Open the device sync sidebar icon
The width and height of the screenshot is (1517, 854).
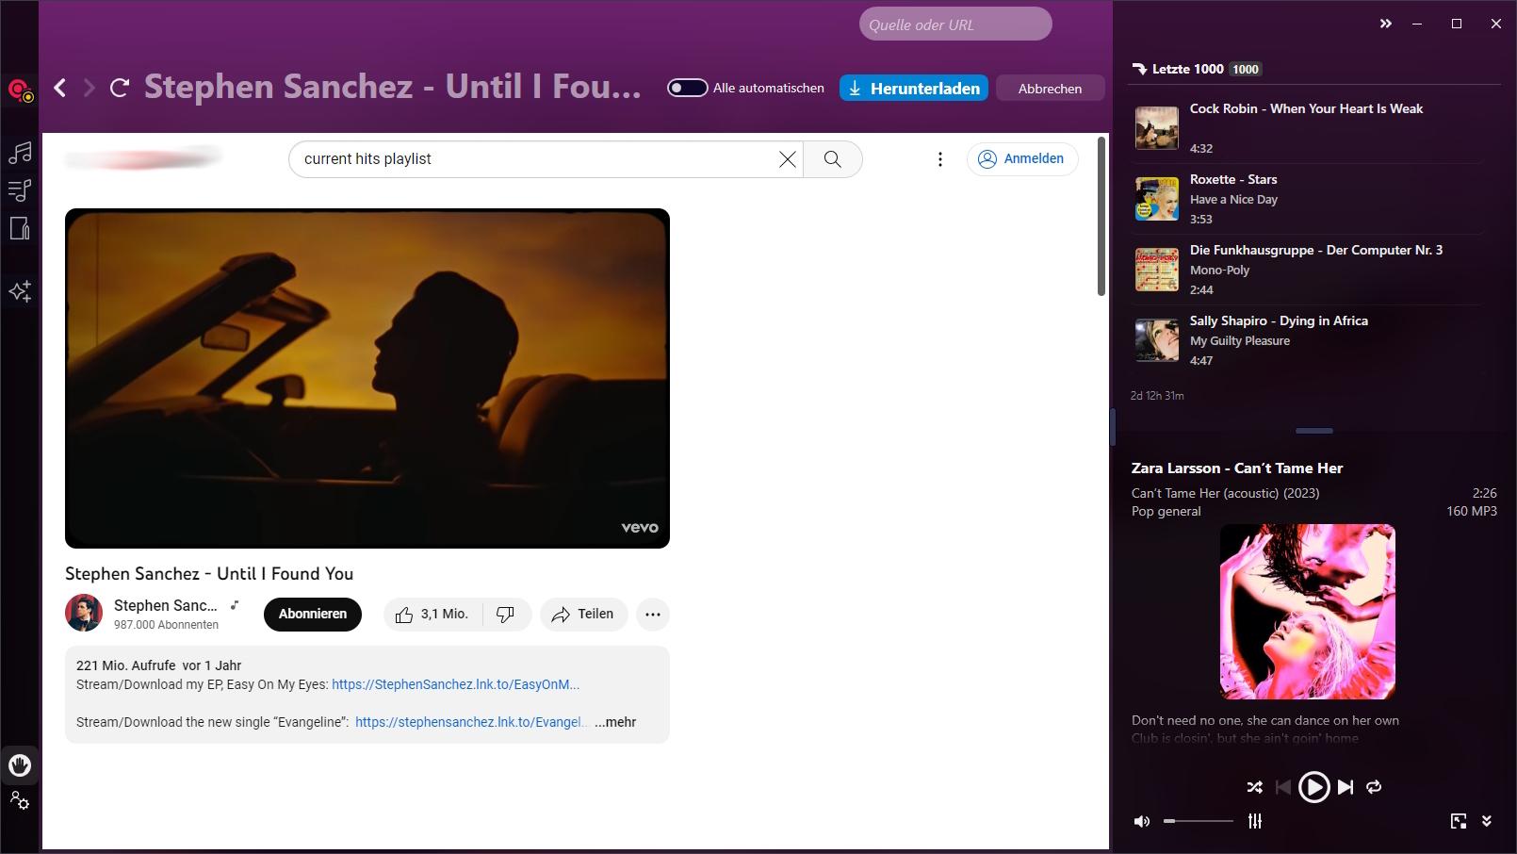click(x=20, y=228)
